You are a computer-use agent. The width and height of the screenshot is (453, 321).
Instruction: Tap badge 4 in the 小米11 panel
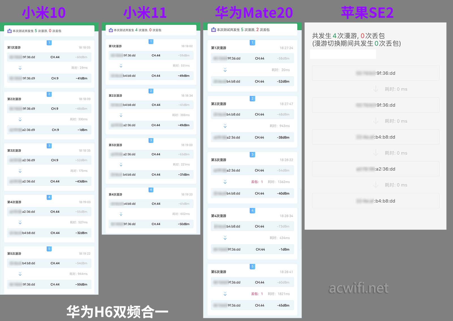151,190
